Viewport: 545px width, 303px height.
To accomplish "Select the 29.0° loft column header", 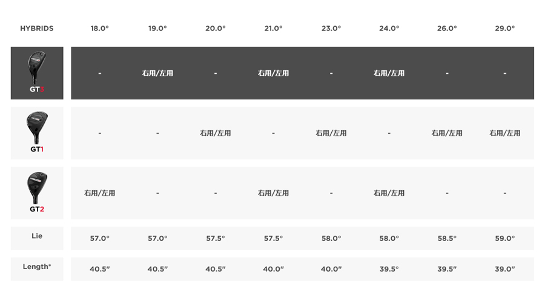I will [x=505, y=28].
